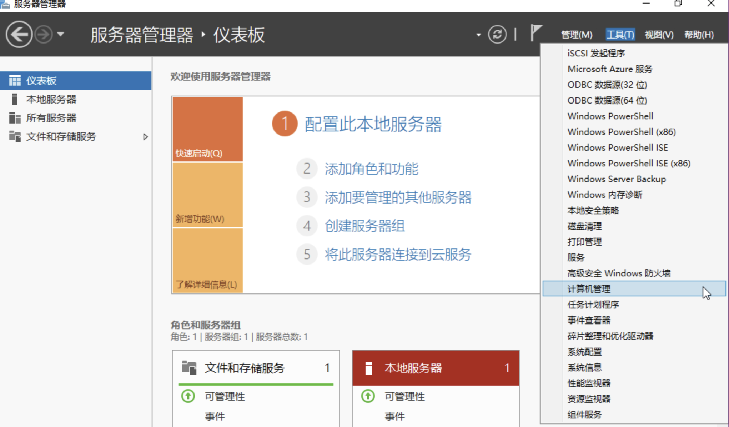The image size is (729, 427).
Task: Open the 视图(V) menu
Action: [x=659, y=35]
